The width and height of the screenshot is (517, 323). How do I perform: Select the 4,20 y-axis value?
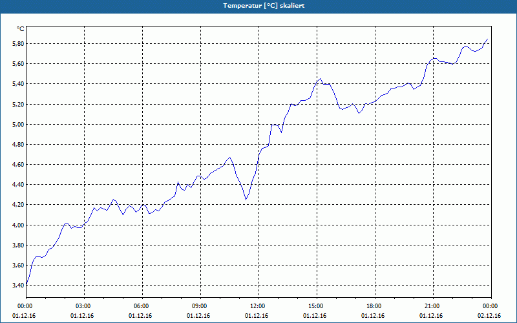(x=18, y=205)
